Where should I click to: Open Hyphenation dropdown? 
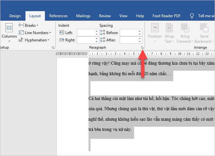click(37, 40)
